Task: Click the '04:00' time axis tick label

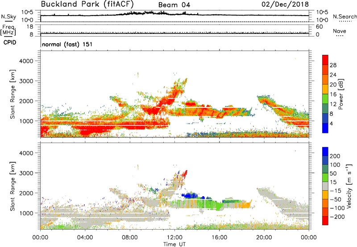Action: click(85, 238)
